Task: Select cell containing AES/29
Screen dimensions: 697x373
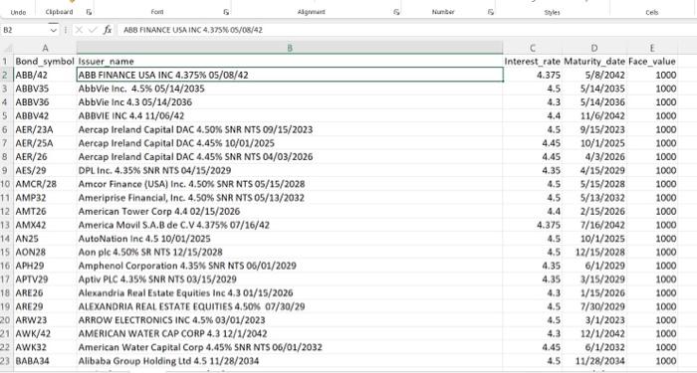Action: [x=45, y=170]
